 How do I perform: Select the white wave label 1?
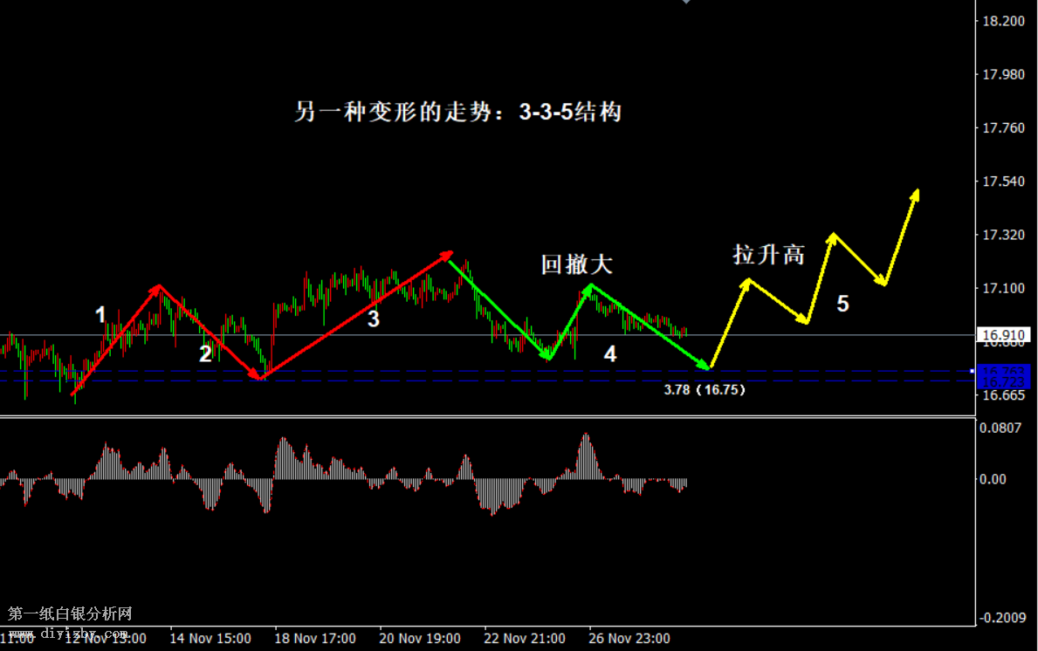click(101, 315)
